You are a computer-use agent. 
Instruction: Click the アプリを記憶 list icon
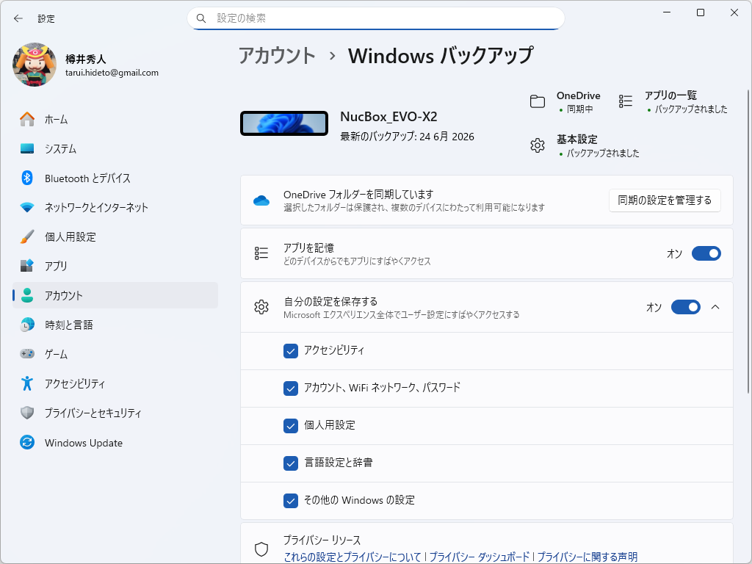pyautogui.click(x=261, y=253)
